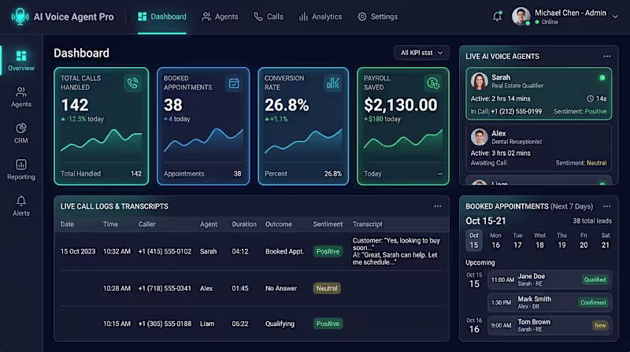Select Wed 18 in the week calendar
This screenshot has height=352, width=630.
pos(539,240)
